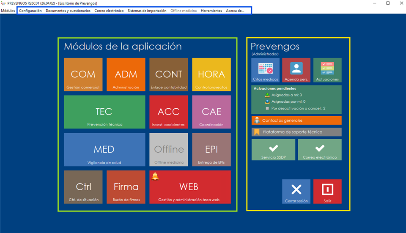
Task: Click the Cerrar sesión button
Action: (x=296, y=191)
